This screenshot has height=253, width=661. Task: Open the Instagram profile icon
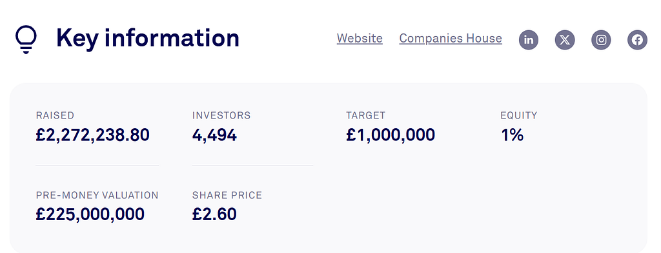click(601, 40)
